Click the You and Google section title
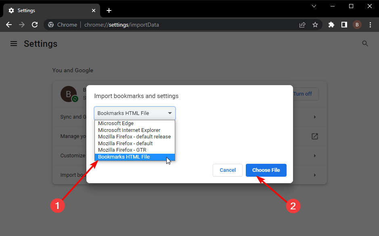 73,70
